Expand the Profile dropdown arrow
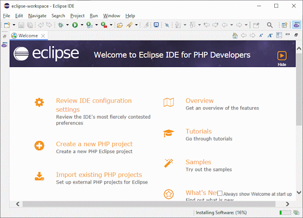Screen dimensions: 303x218 click(96, 25)
